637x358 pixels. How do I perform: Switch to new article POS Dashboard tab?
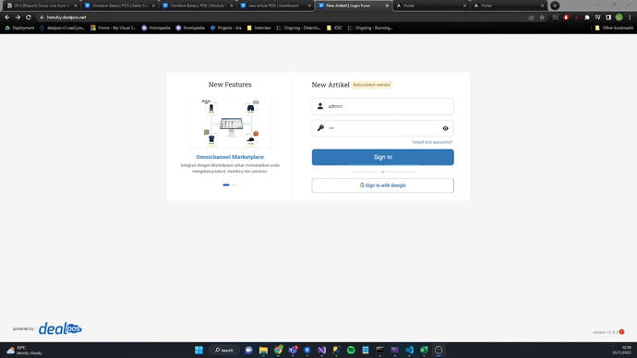(x=275, y=6)
